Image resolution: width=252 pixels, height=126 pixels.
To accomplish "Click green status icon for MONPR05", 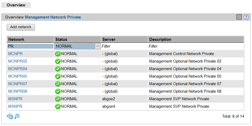I will point(58,76).
